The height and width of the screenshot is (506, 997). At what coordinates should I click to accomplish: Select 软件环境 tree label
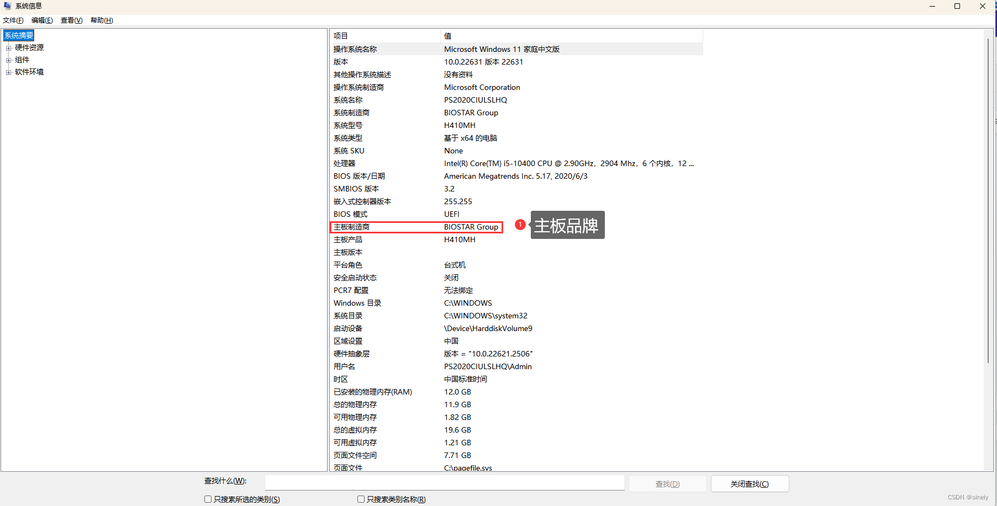click(29, 72)
